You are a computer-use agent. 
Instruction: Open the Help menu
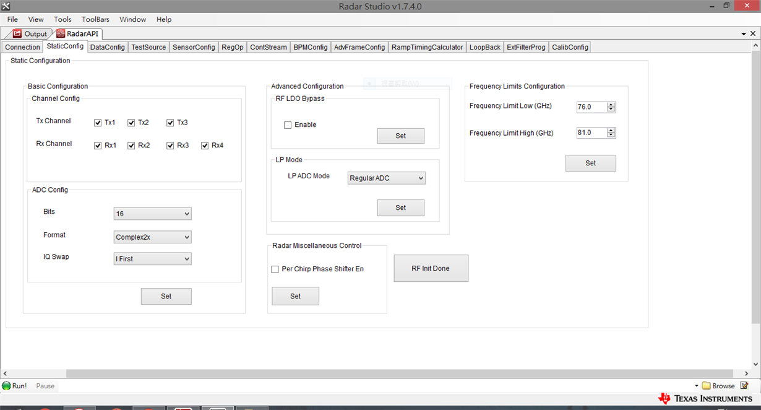pos(164,19)
